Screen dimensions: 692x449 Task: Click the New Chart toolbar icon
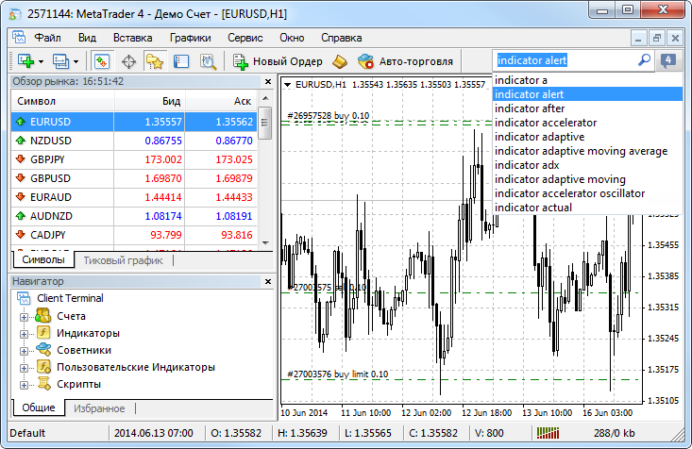click(25, 61)
